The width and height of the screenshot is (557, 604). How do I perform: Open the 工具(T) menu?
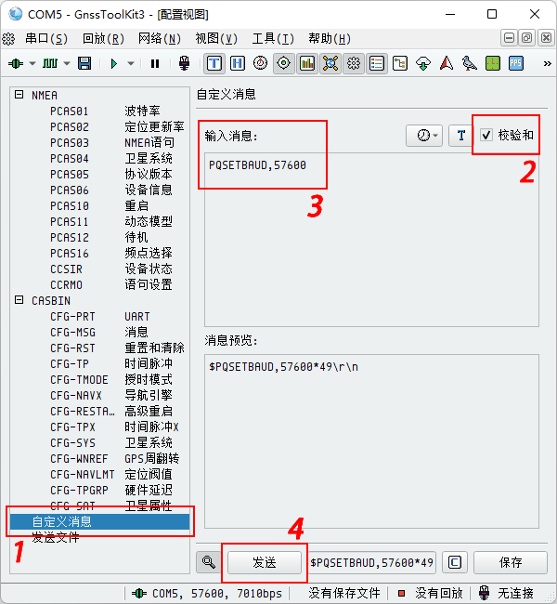pos(272,38)
